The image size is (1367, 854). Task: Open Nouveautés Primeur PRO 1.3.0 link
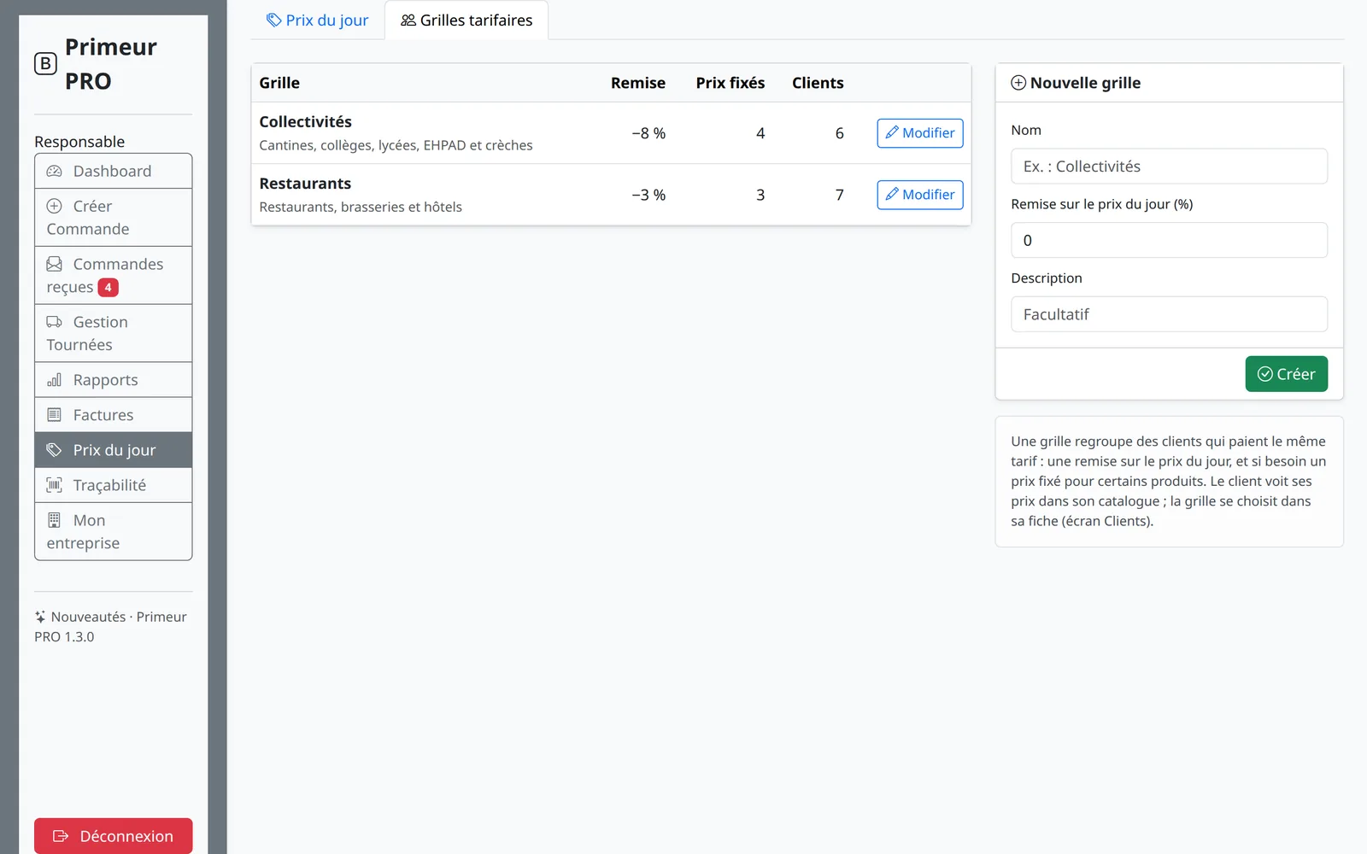pos(110,627)
